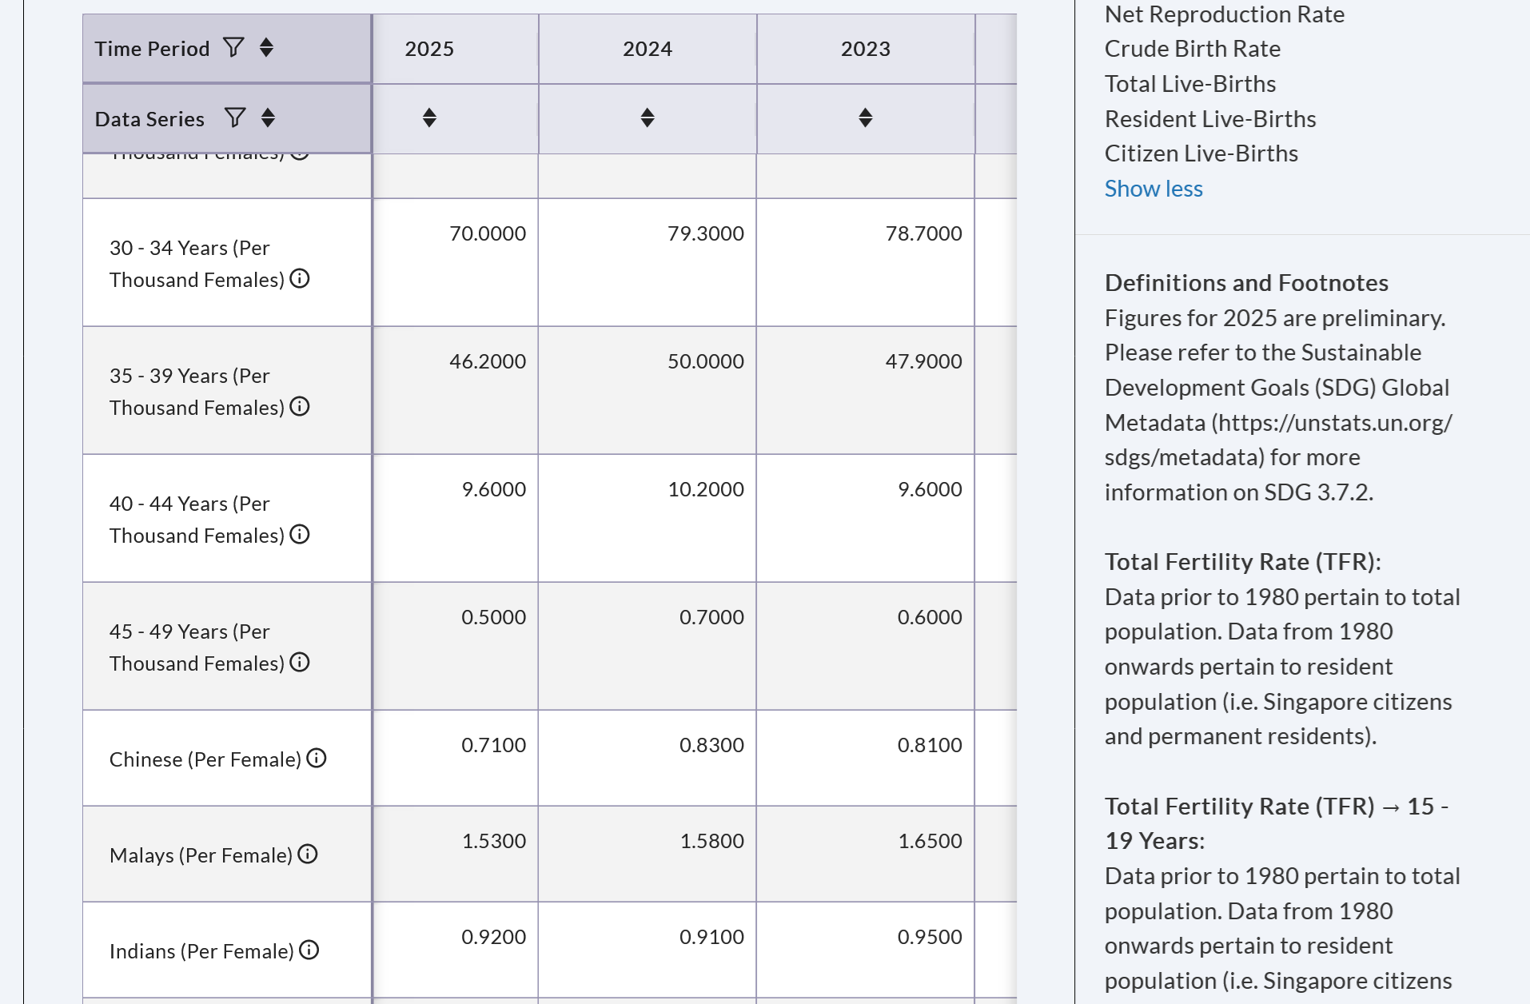The height and width of the screenshot is (1004, 1530).
Task: Show info for Malays (Per Female)
Action: pos(308,855)
